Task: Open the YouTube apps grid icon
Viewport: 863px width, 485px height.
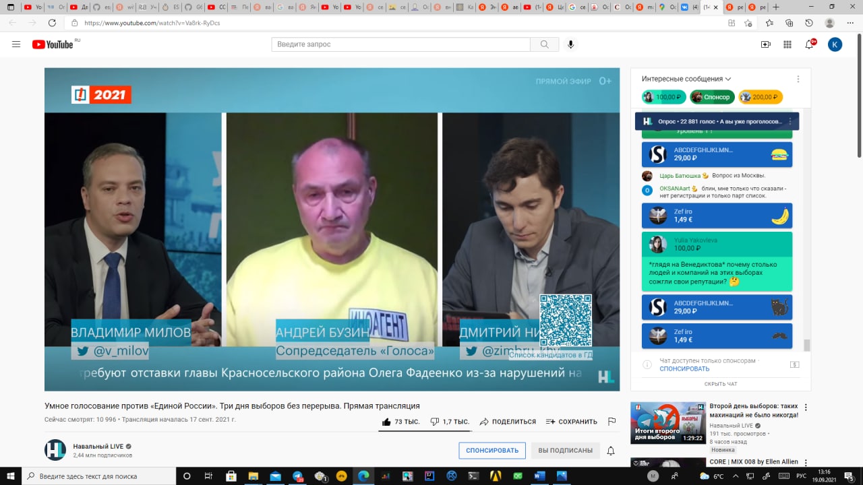Action: coord(787,44)
